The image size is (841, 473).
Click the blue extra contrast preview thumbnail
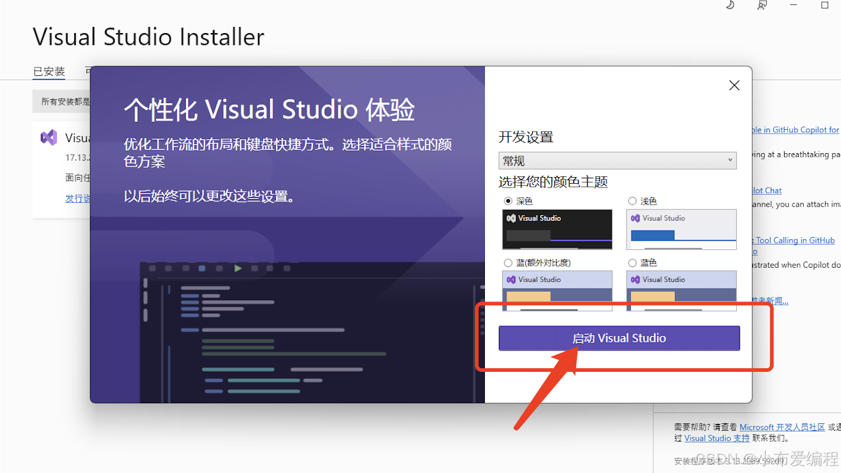point(557,291)
